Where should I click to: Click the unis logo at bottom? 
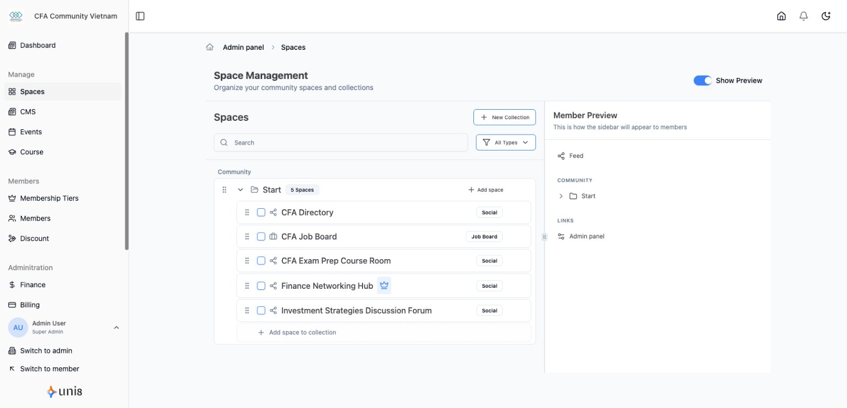(x=64, y=392)
